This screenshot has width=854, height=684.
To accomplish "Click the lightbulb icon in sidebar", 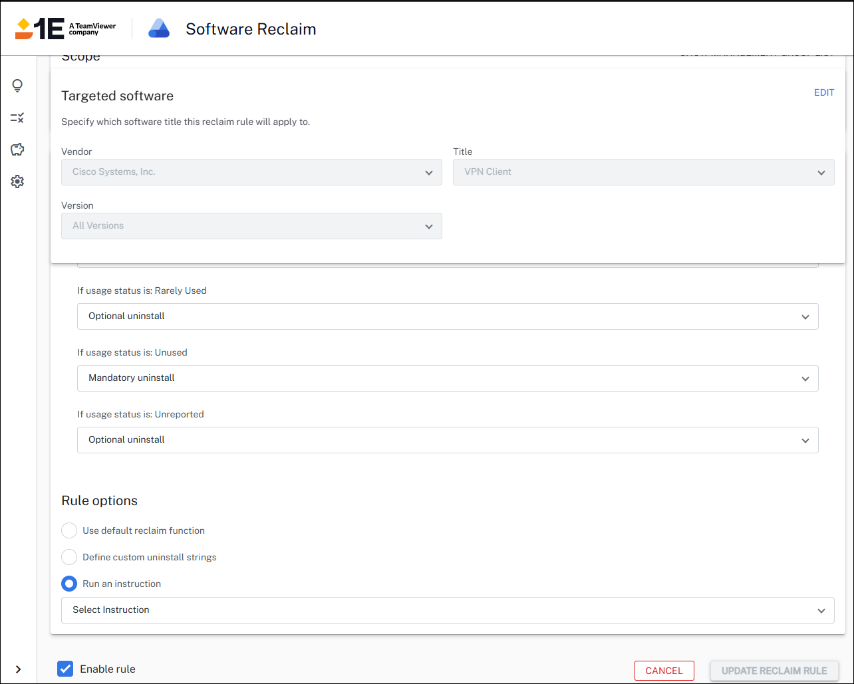I will (x=17, y=86).
